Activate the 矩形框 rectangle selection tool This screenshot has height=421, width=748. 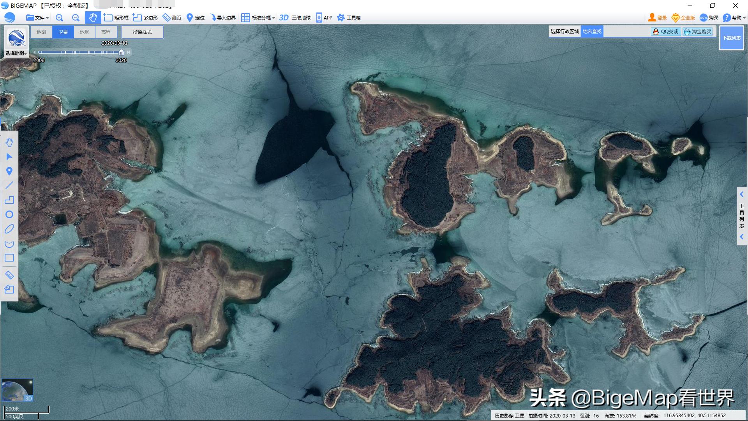pyautogui.click(x=115, y=18)
